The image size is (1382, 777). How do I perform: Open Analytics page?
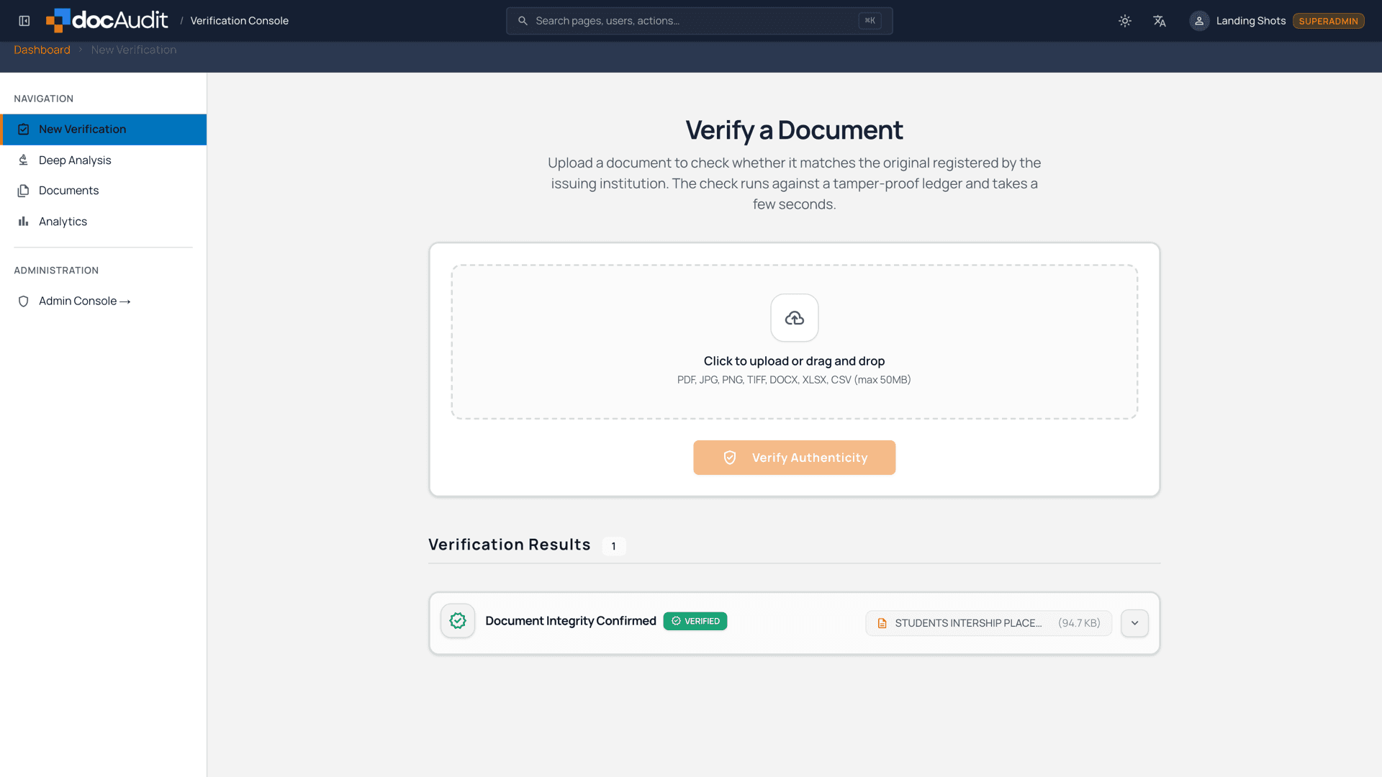tap(104, 222)
